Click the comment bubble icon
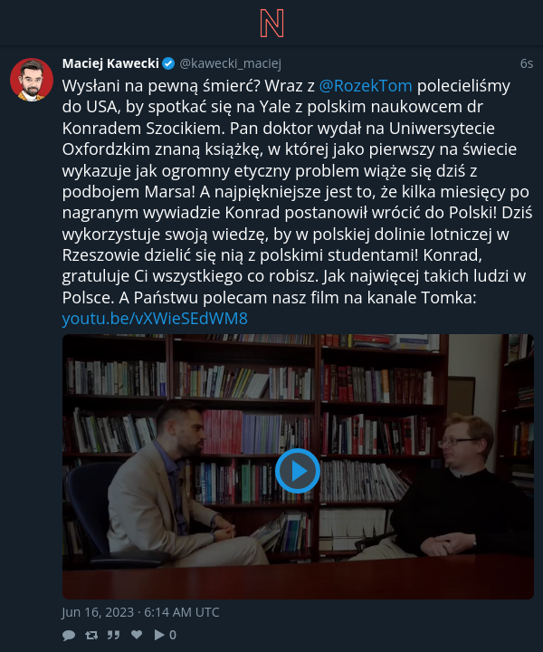543x652 pixels. pyautogui.click(x=69, y=635)
